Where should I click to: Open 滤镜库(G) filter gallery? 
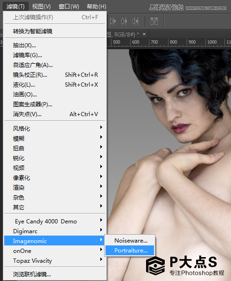click(x=55, y=55)
